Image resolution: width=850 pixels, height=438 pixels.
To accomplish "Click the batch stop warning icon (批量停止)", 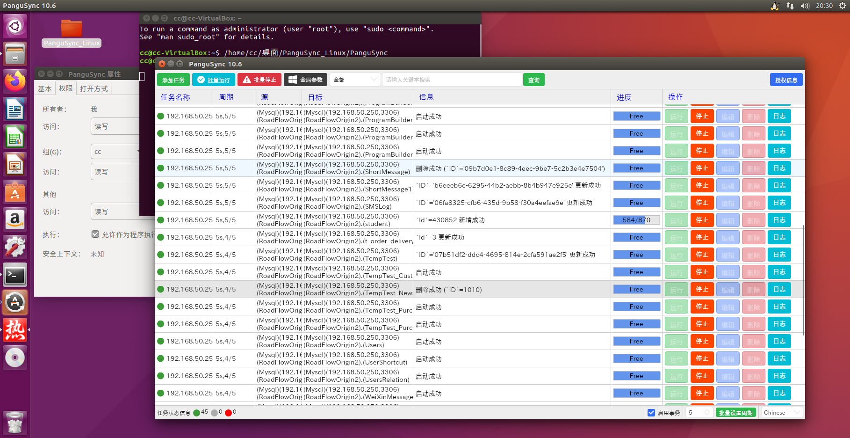I will 247,80.
